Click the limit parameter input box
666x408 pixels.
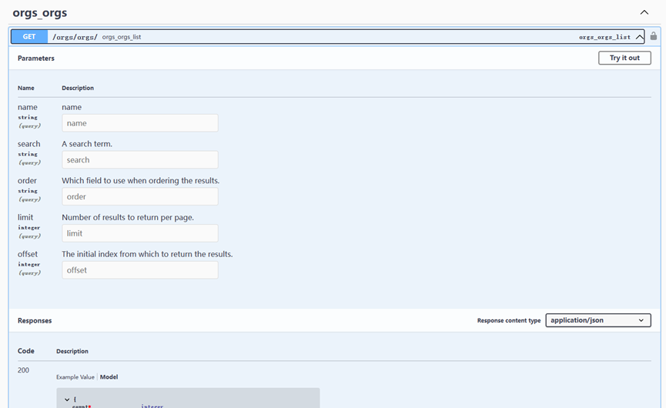click(x=139, y=233)
